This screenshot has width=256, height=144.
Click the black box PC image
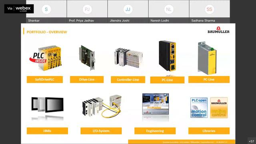click(x=167, y=56)
